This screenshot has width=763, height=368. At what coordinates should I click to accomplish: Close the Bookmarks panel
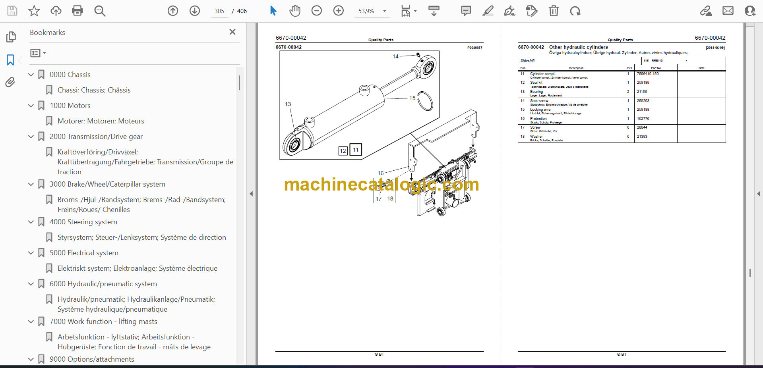click(232, 32)
